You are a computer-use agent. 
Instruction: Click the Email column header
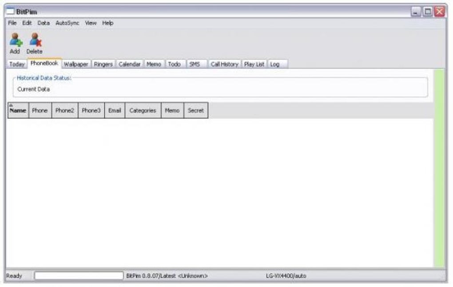pyautogui.click(x=115, y=111)
